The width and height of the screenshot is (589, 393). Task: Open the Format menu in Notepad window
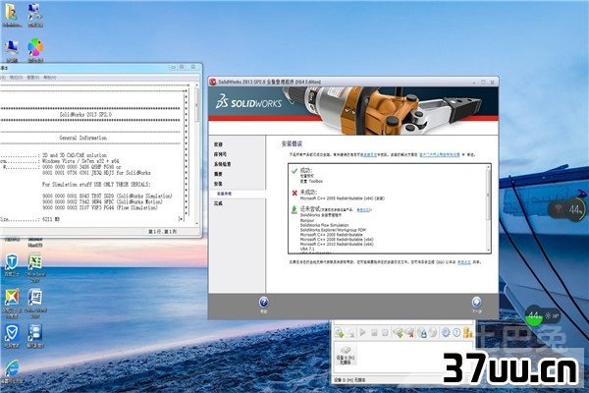pyautogui.click(x=16, y=77)
